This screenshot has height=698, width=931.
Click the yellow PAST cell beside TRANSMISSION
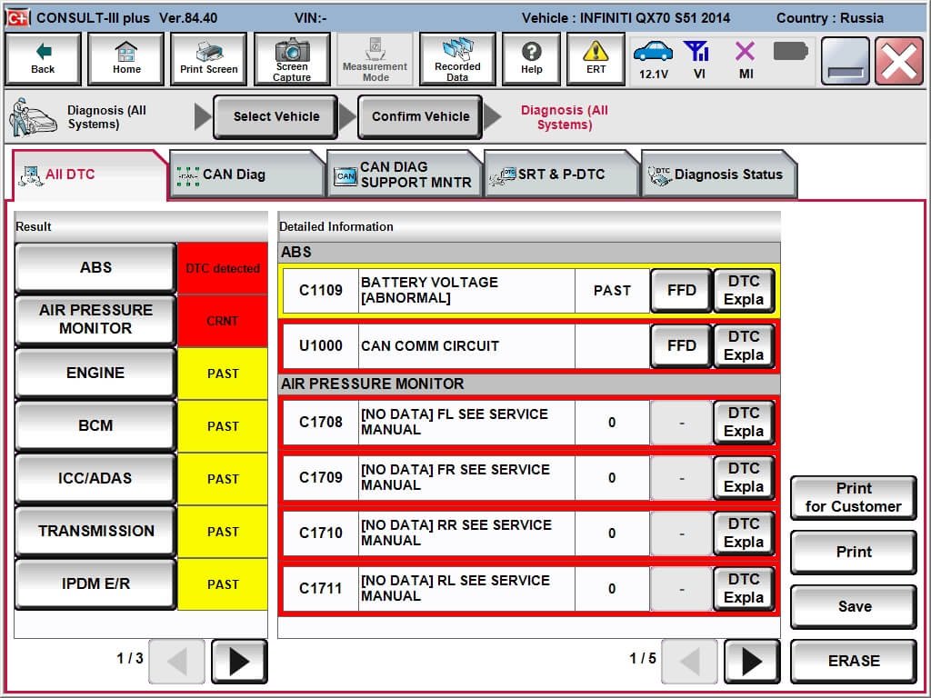point(223,532)
